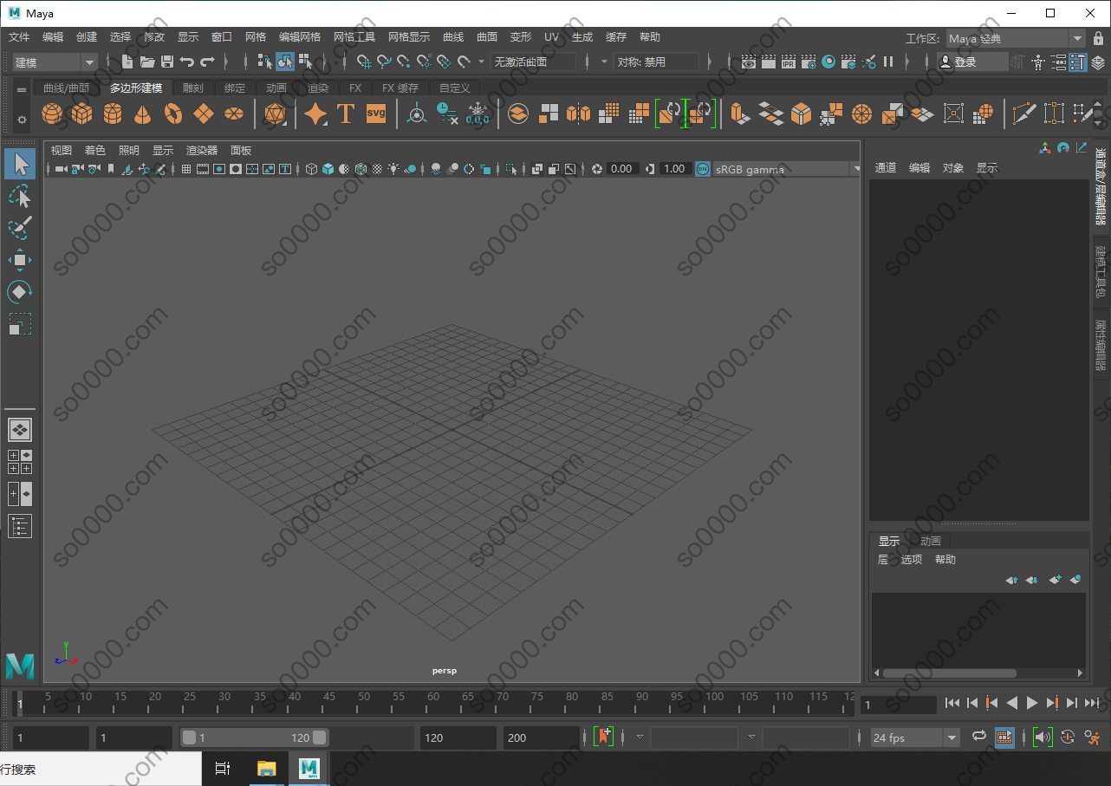
Task: Open the 建模 menu set dropdown
Action: 55,62
